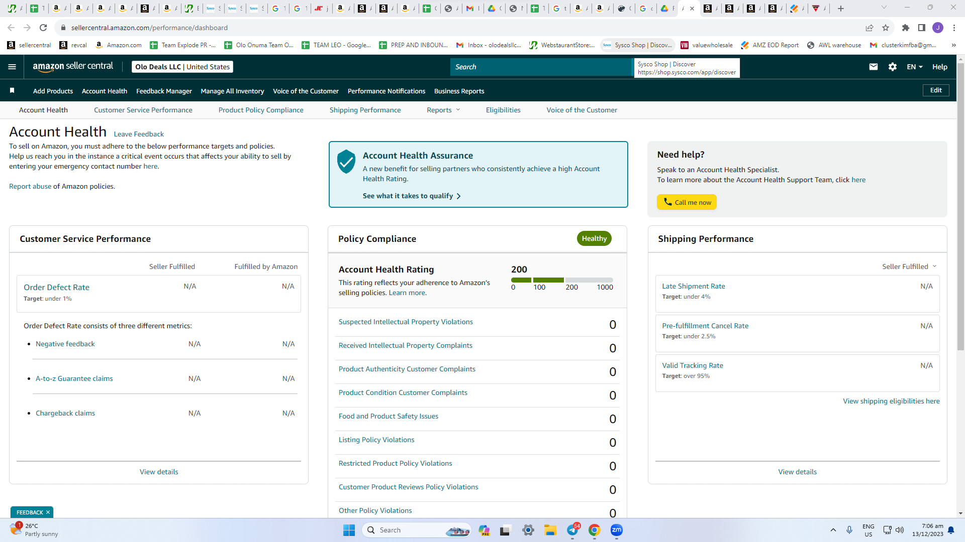Open Performance Notifications menu item
This screenshot has width=965, height=542.
pyautogui.click(x=387, y=91)
